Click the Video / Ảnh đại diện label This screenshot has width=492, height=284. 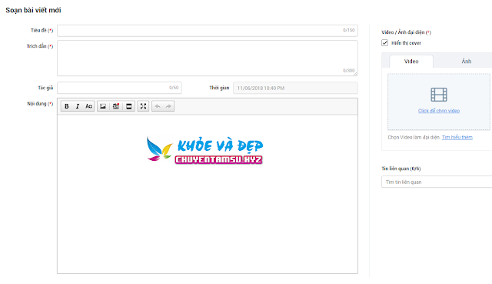coord(407,32)
